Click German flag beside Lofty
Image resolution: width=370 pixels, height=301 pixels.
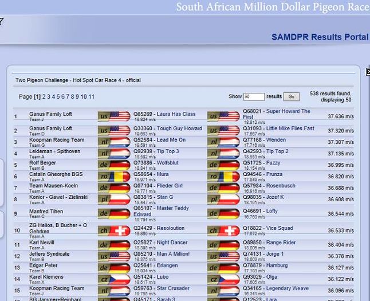(x=223, y=214)
